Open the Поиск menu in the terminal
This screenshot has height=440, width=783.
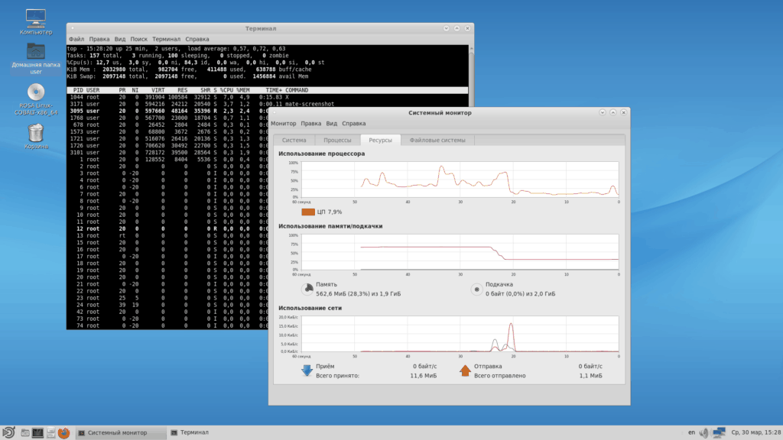coord(138,38)
